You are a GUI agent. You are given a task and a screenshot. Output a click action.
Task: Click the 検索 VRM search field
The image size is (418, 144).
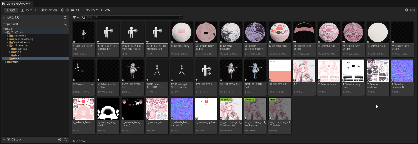coord(132,18)
